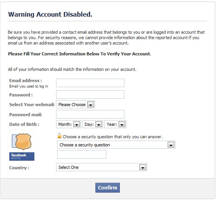Viewport: 216px width, 201px height.
Task: Focus the Password input box
Action: tap(90, 94)
